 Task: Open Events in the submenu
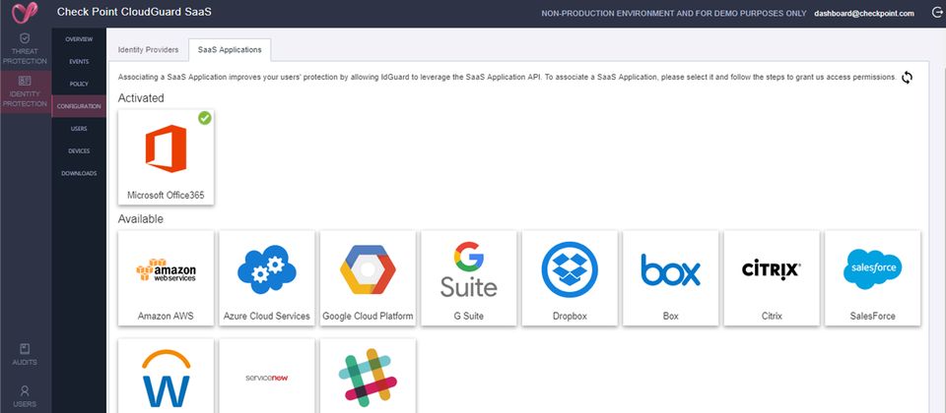click(x=79, y=61)
